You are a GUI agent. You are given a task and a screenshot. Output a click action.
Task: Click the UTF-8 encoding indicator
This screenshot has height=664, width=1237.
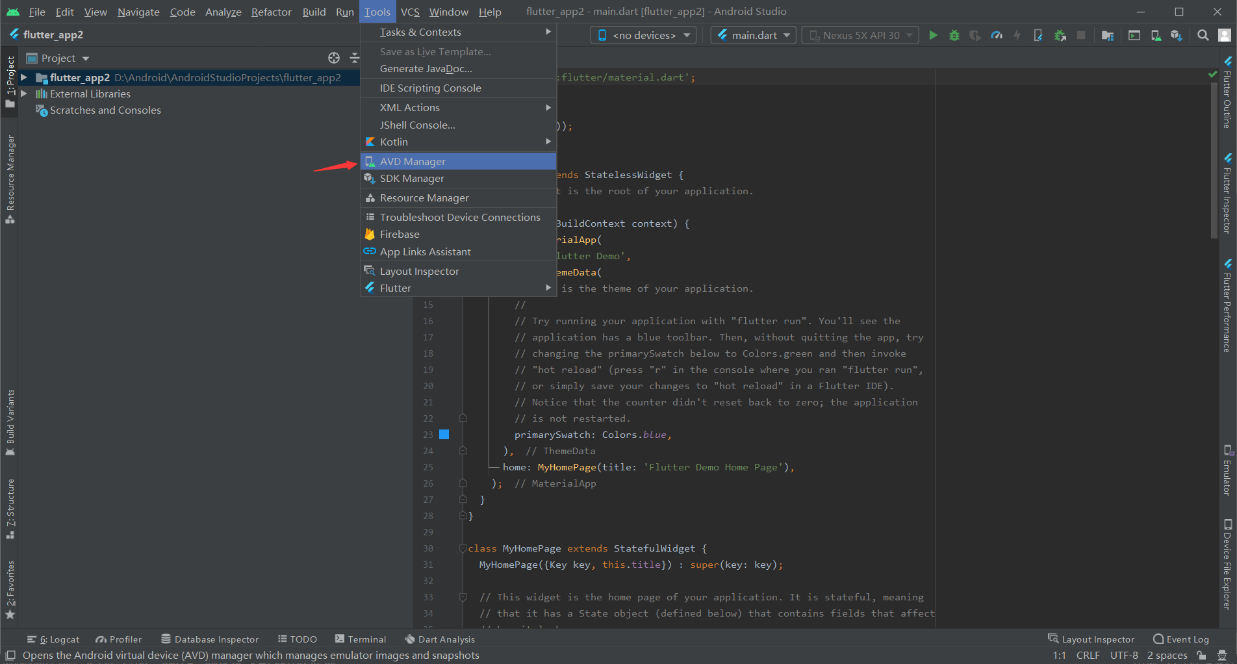(1124, 655)
